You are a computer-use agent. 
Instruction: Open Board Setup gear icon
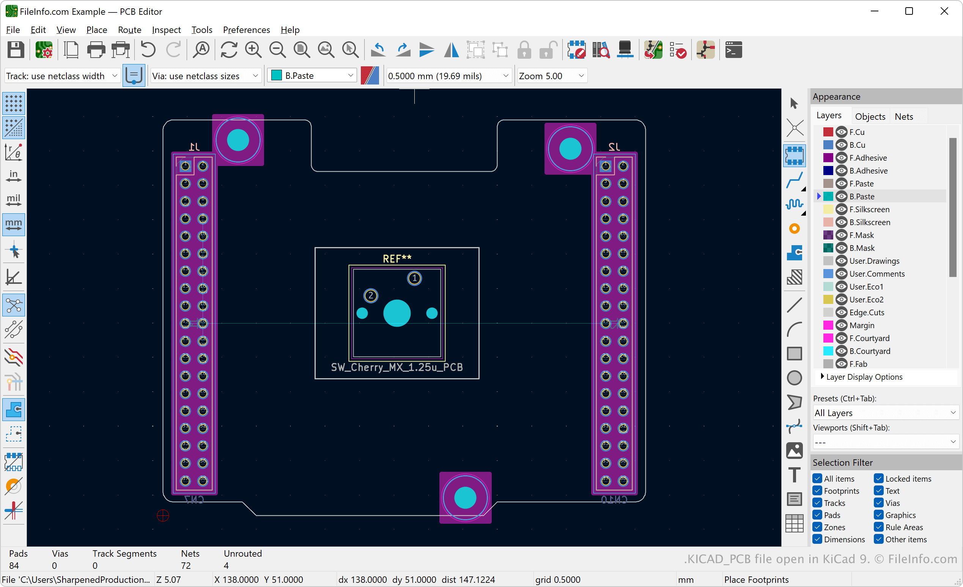[x=44, y=50]
